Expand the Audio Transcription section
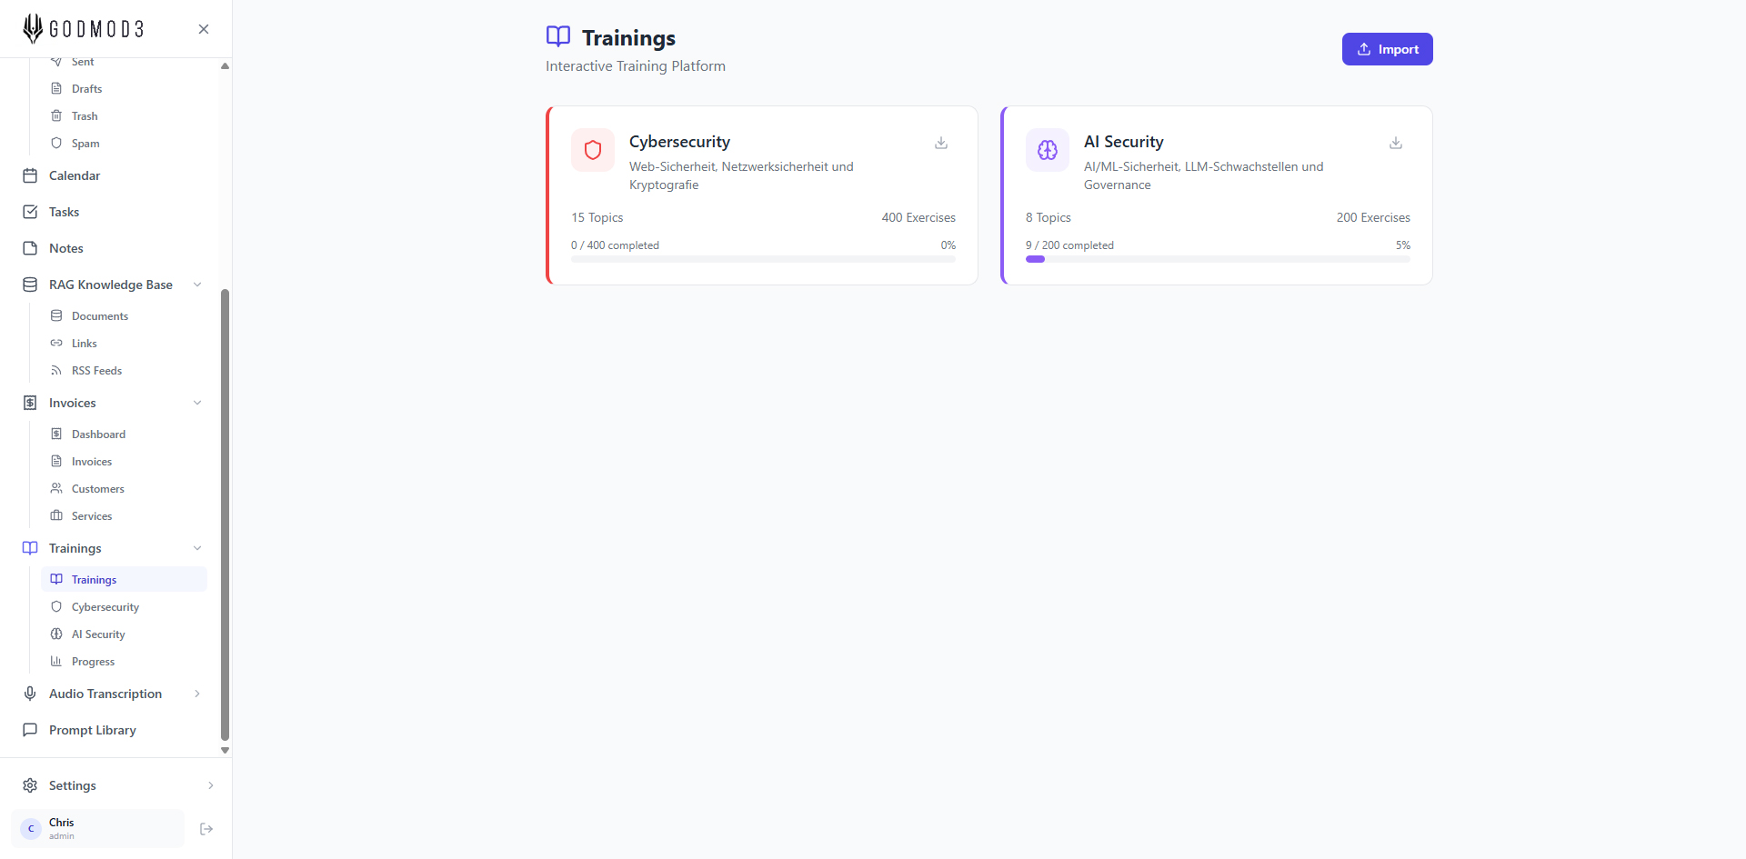This screenshot has height=859, width=1746. click(197, 694)
